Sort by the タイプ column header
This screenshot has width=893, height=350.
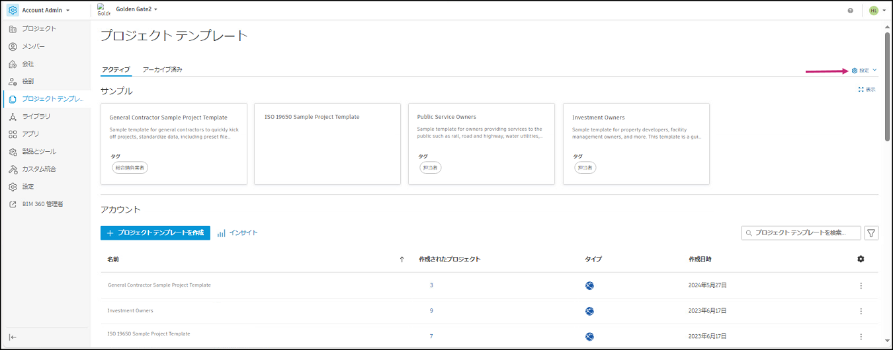click(593, 260)
